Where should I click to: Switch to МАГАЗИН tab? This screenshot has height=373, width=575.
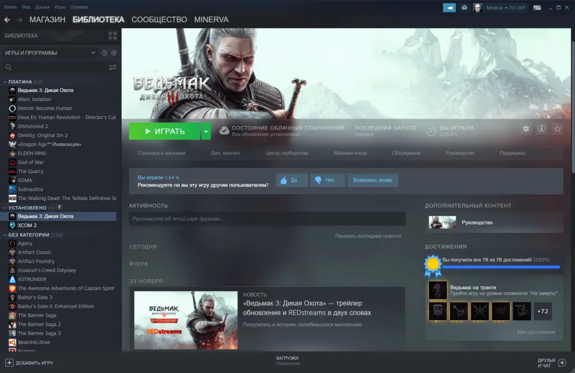coord(47,20)
